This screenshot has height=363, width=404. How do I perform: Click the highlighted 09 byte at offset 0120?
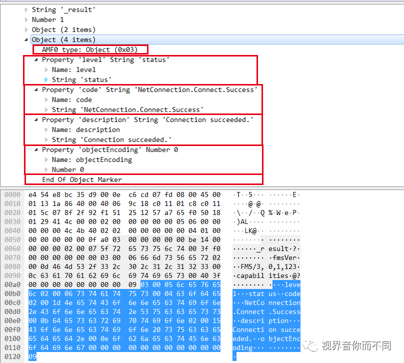32,357
